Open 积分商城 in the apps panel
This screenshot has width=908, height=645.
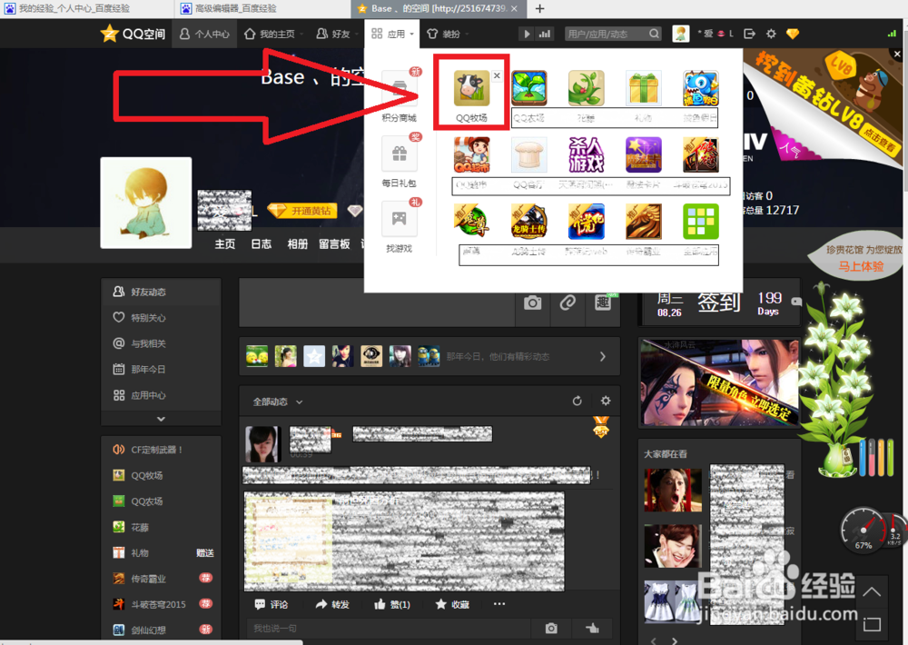tap(399, 96)
